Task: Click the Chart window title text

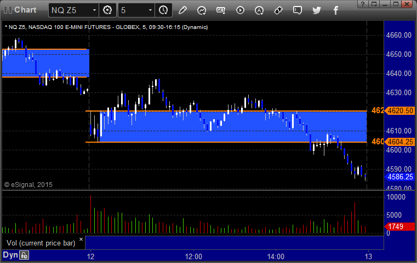Action: tap(25, 10)
